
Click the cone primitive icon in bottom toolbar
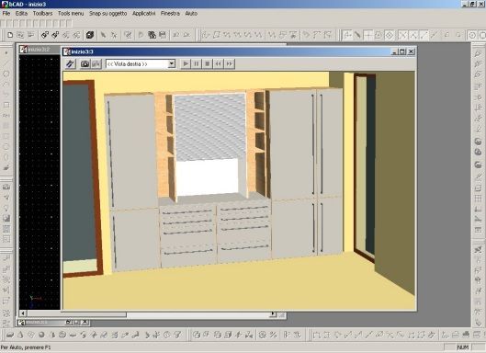pyautogui.click(x=20, y=335)
